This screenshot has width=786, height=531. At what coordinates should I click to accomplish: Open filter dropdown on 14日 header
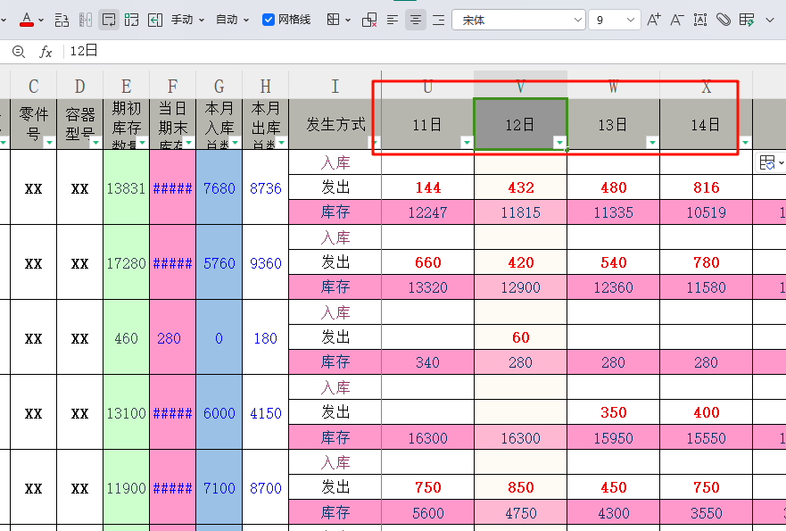(745, 143)
